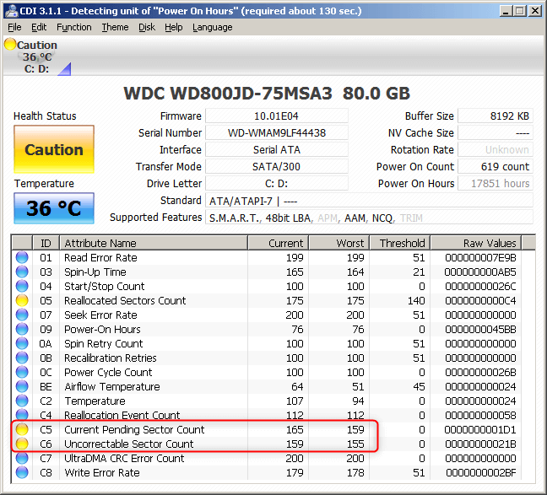Click the status icon for Power Cycle Count

pos(22,372)
